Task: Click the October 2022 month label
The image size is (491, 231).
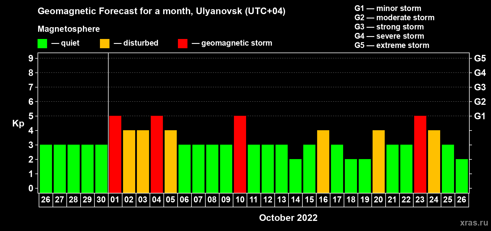Action: pyautogui.click(x=288, y=218)
